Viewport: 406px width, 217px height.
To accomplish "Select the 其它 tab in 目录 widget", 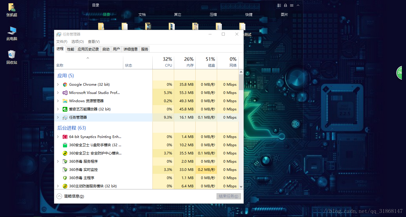I will 178,15.
